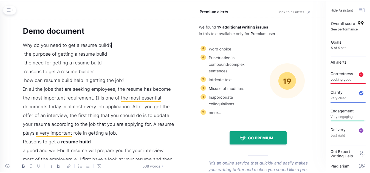Click the GO PREMIUM button

(258, 138)
